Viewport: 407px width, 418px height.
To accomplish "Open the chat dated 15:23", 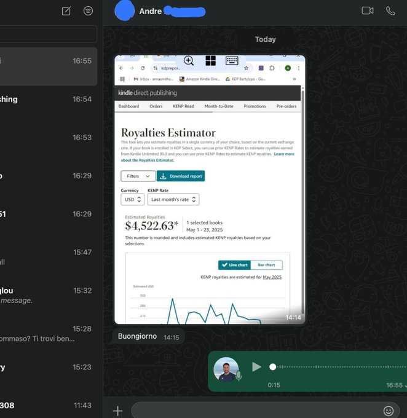I will (49, 372).
